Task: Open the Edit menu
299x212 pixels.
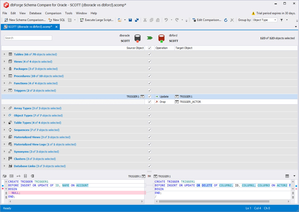Action: click(13, 13)
